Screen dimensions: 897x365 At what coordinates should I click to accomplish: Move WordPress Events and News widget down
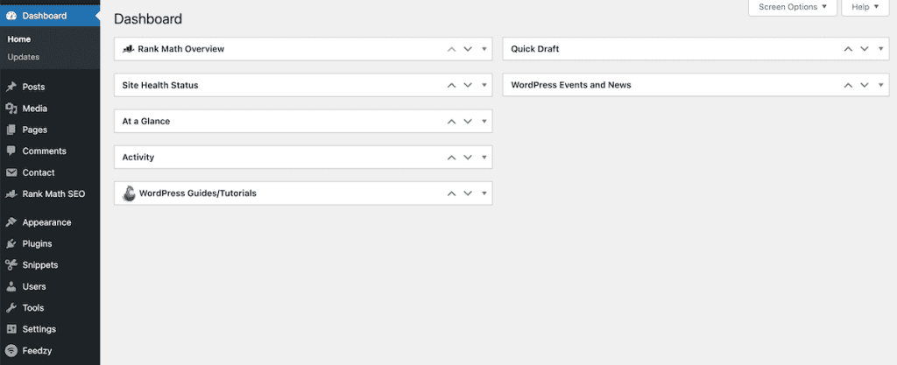click(x=865, y=85)
